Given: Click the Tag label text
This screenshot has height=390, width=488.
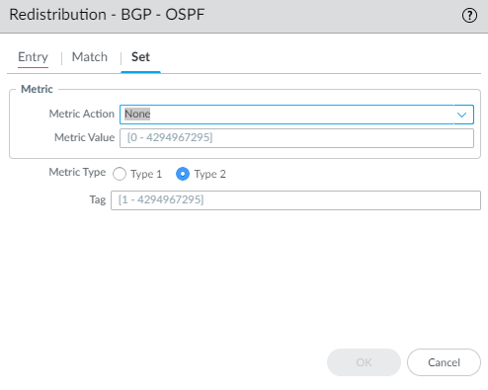Looking at the screenshot, I should pyautogui.click(x=98, y=199).
